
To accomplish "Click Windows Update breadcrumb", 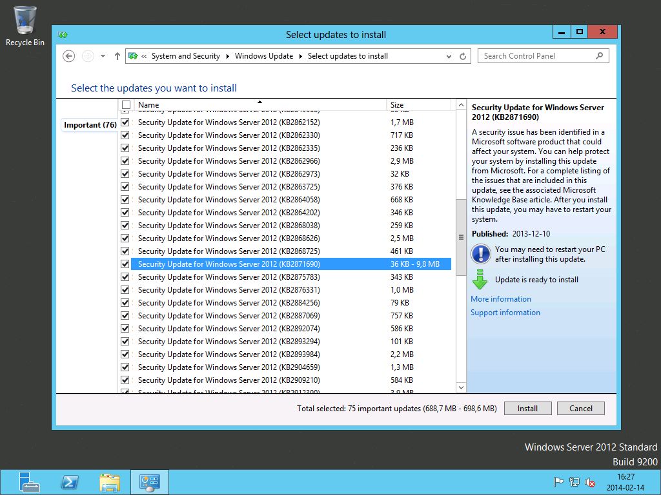I will pyautogui.click(x=264, y=56).
